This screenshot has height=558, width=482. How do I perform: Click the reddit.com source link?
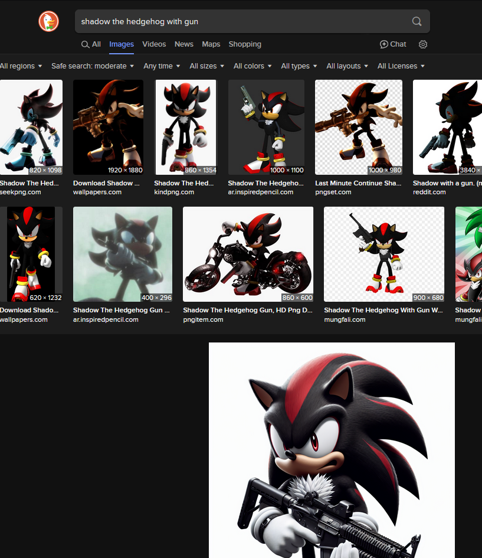pyautogui.click(x=429, y=192)
